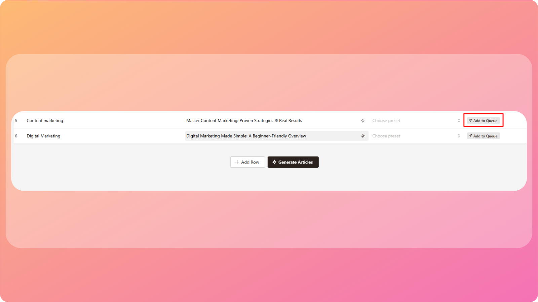Click the bolt icon inside Generate Articles
This screenshot has height=302, width=538.
tap(274, 162)
